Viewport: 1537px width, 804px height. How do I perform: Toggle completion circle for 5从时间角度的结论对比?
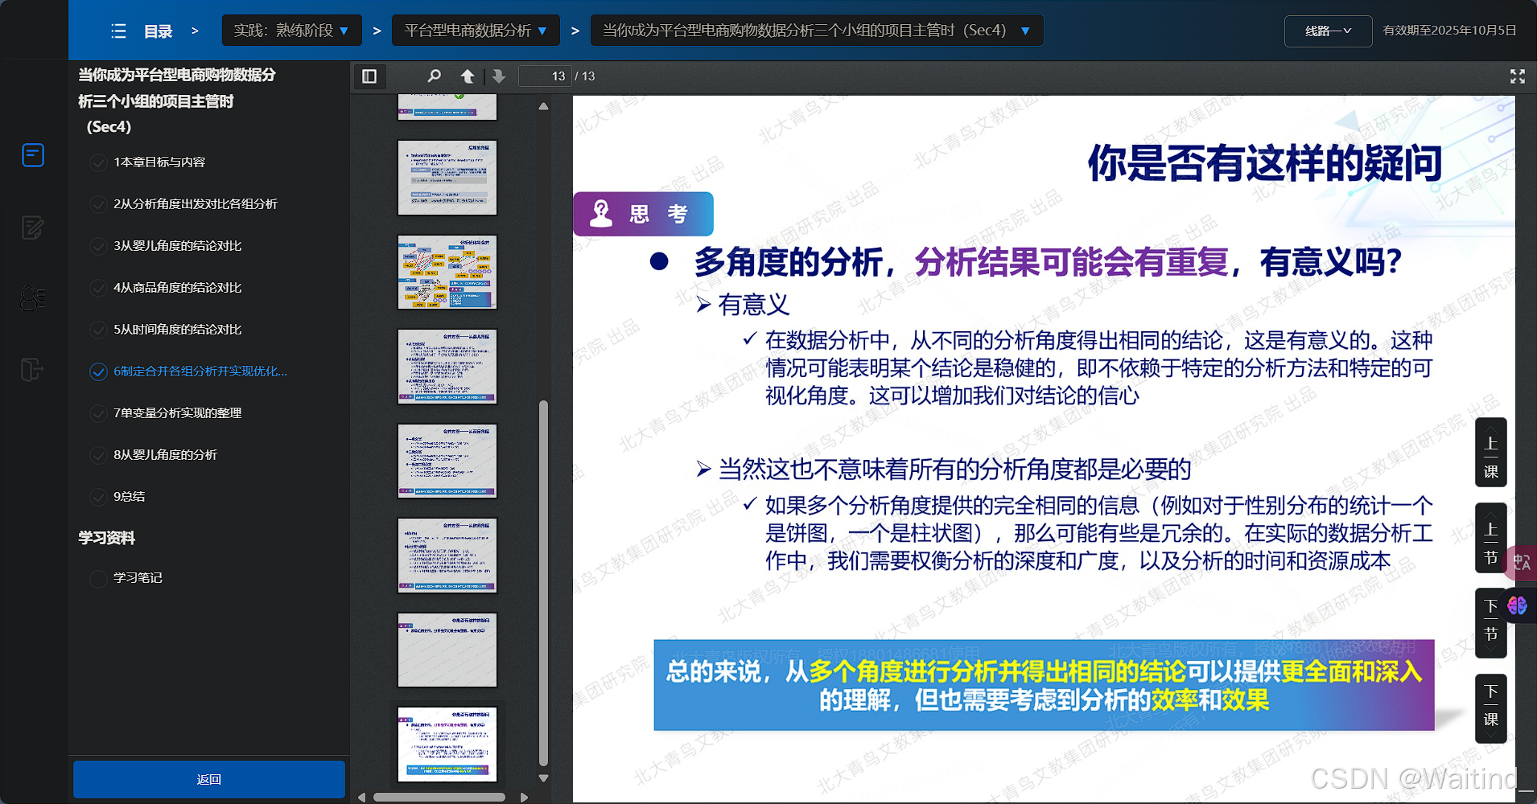(98, 330)
